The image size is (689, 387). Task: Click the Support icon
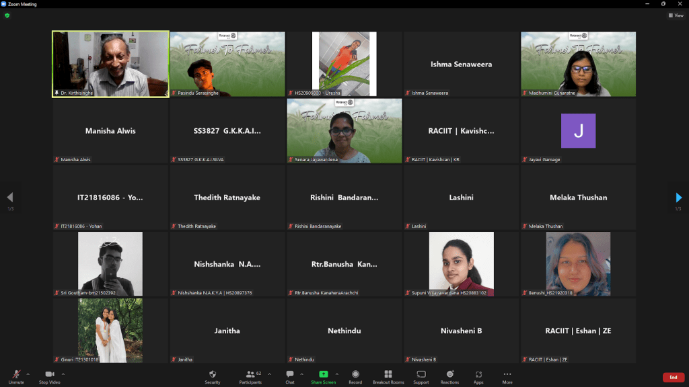(421, 376)
